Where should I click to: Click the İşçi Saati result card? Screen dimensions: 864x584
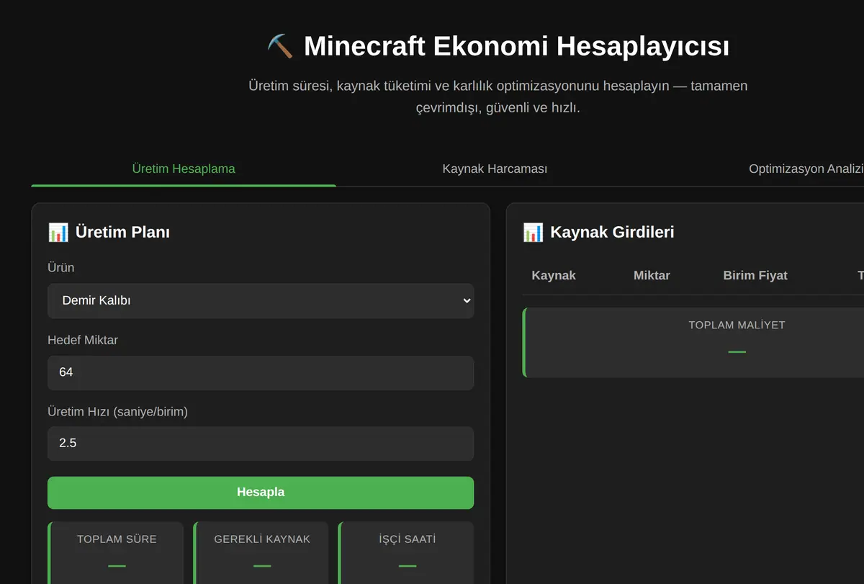407,553
